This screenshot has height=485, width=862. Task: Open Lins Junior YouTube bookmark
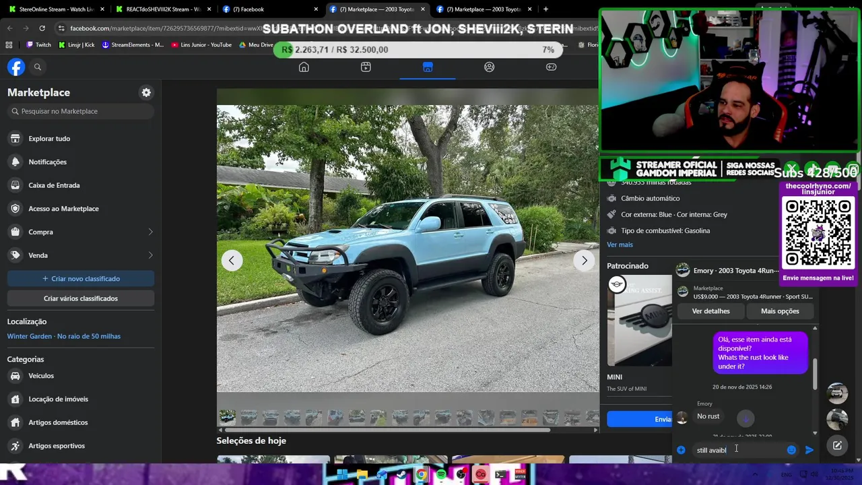click(x=201, y=45)
